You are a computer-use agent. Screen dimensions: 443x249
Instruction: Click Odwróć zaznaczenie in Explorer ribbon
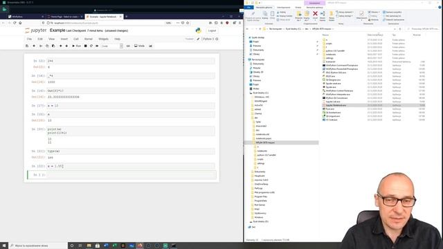click(394, 20)
